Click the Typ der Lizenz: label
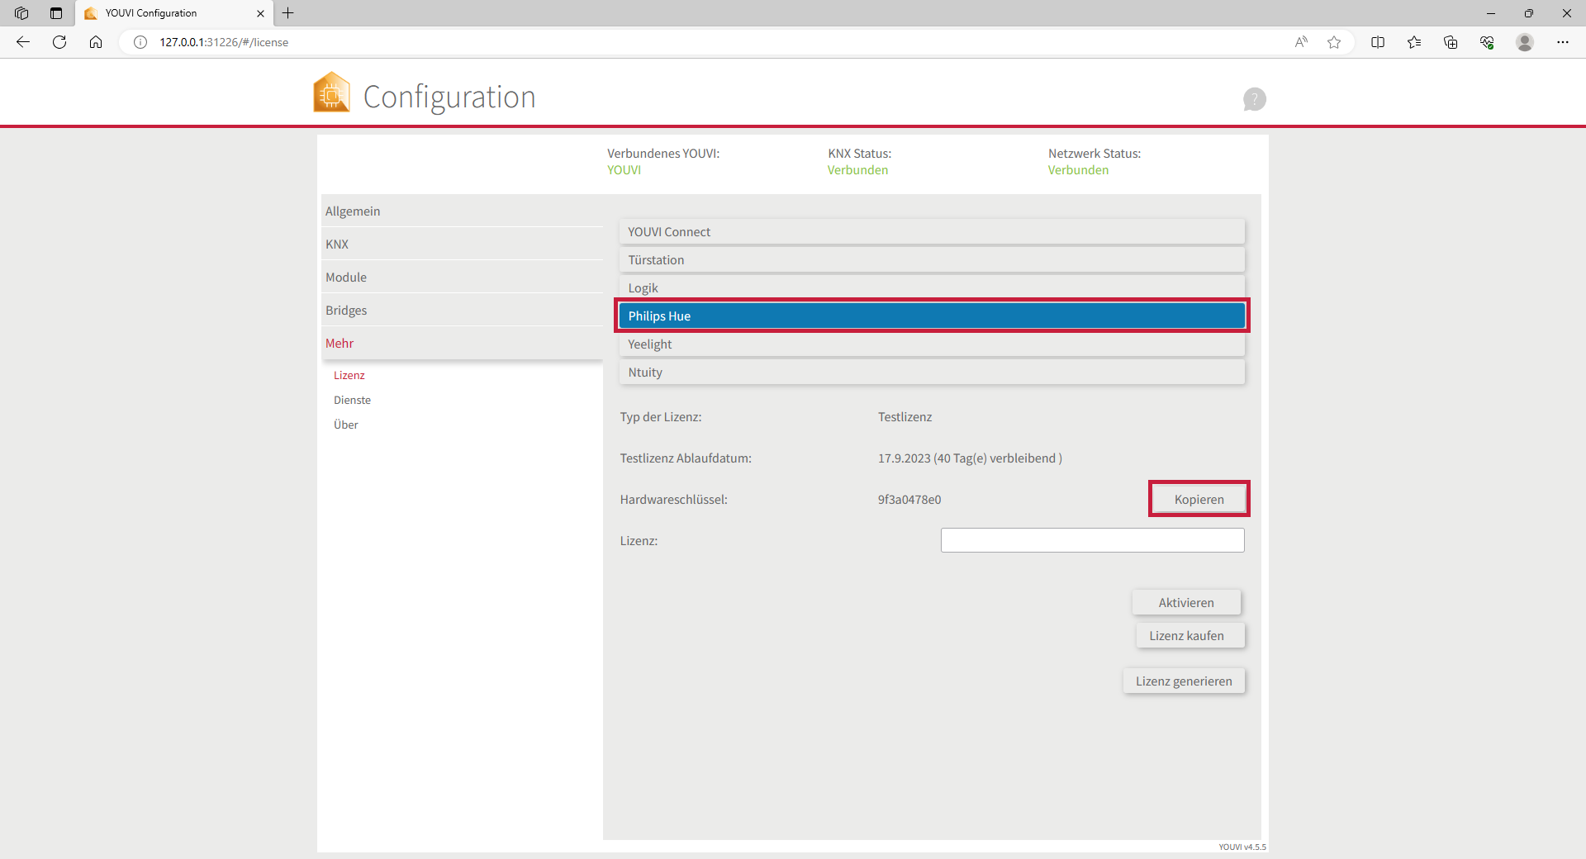This screenshot has height=859, width=1586. 661,417
